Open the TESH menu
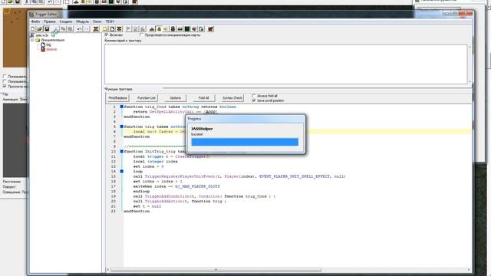491x276 pixels. click(110, 21)
